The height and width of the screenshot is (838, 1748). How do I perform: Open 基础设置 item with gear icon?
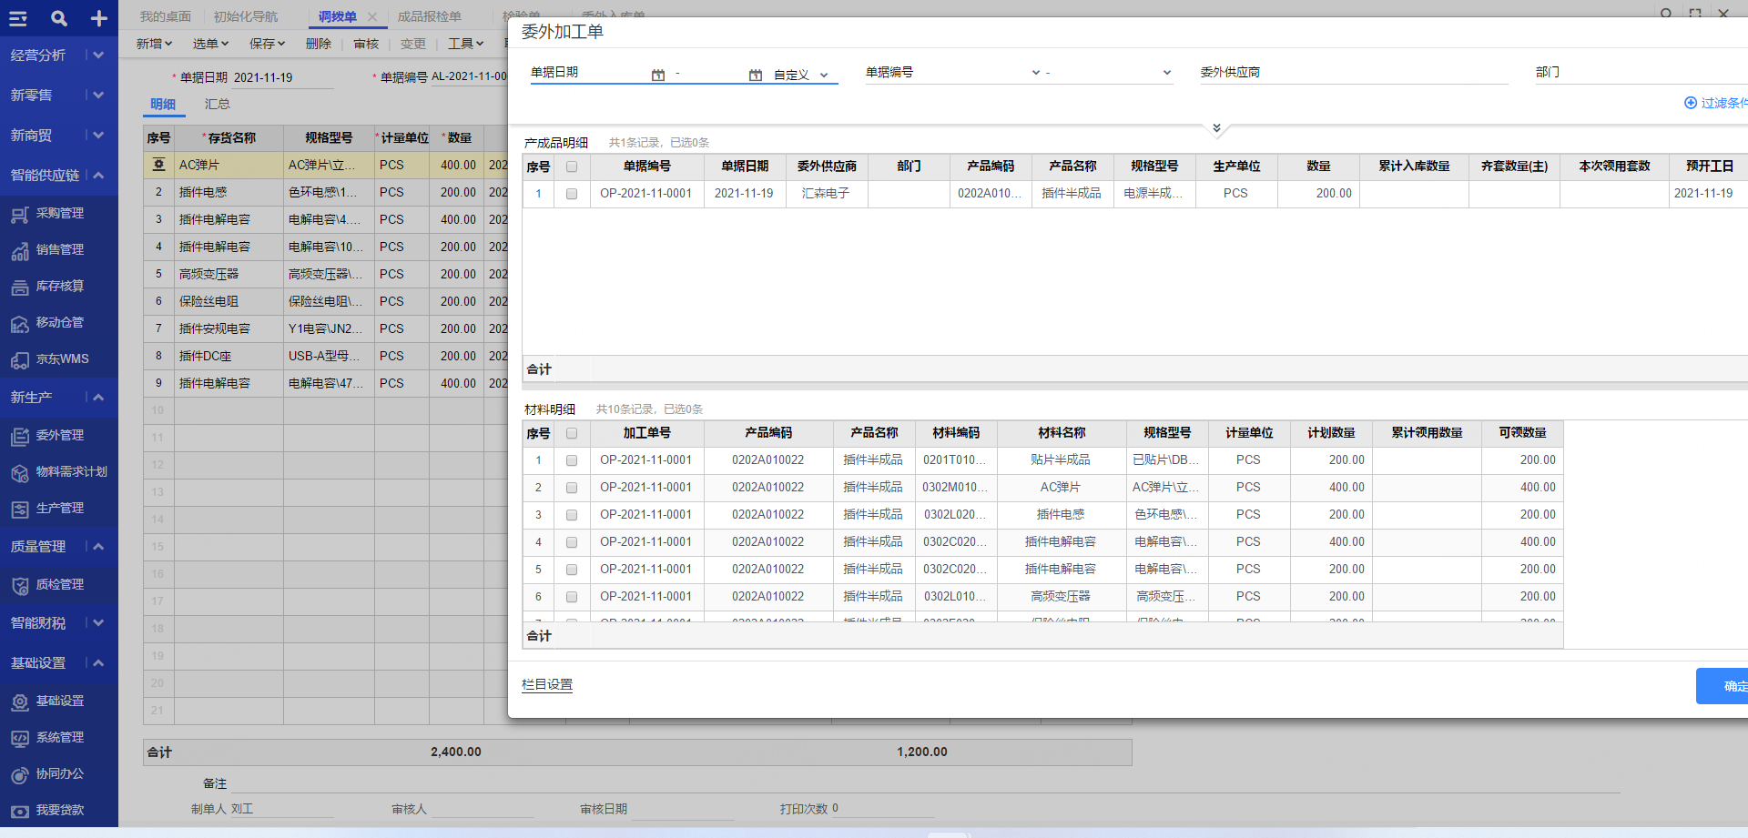pos(59,701)
